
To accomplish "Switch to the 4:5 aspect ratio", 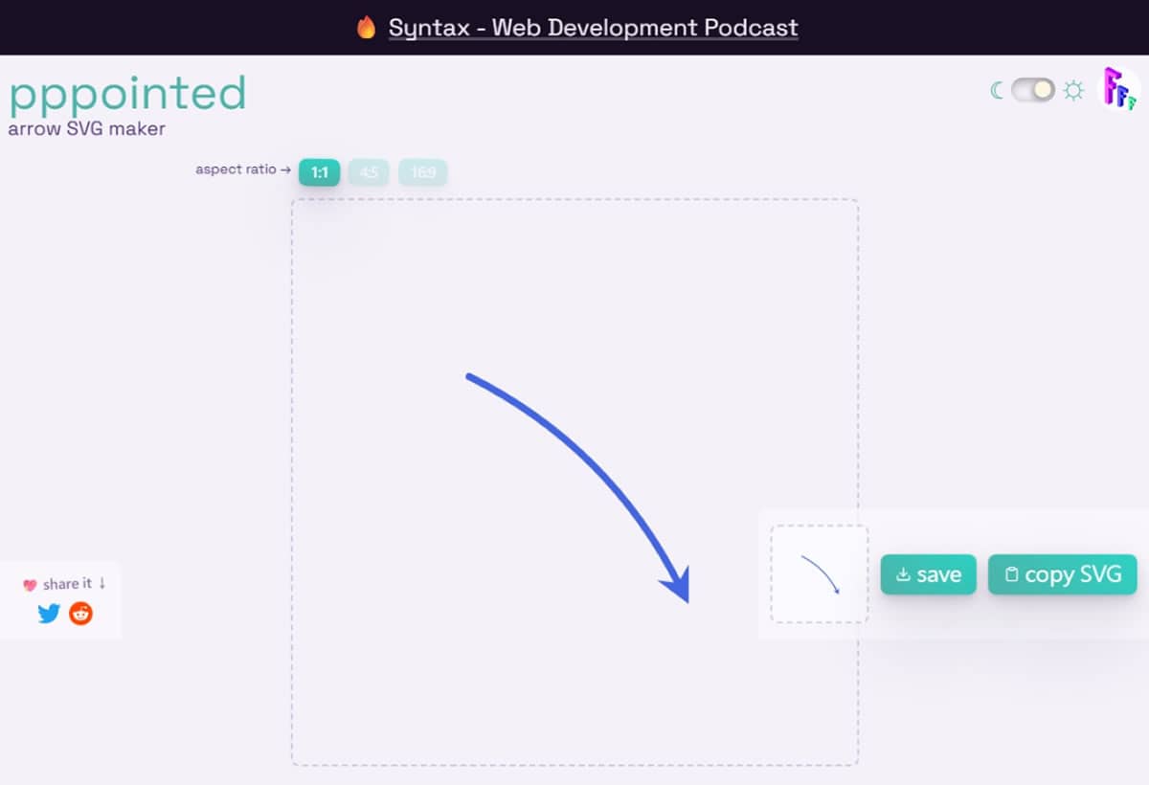I will click(x=370, y=172).
